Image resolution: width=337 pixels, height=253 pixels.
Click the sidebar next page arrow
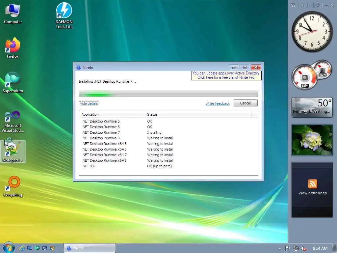pyautogui.click(x=309, y=5)
